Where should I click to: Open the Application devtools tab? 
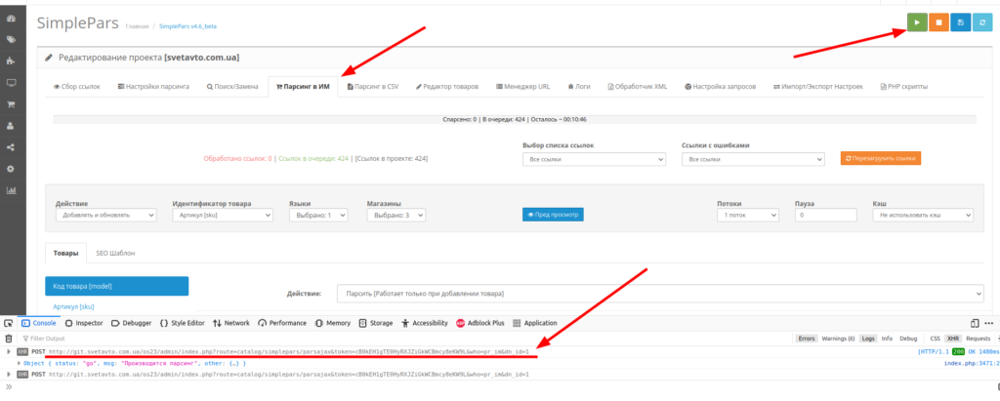(534, 323)
